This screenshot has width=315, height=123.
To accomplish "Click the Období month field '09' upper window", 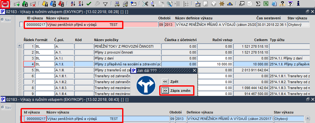I will point(161,25).
